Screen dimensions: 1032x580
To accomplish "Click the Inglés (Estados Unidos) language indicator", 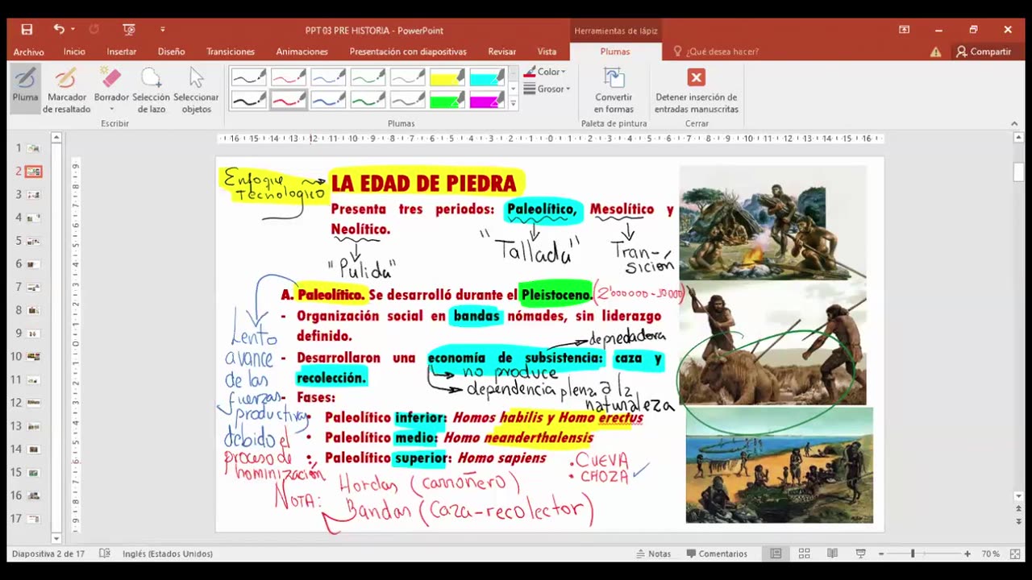I will coord(168,553).
